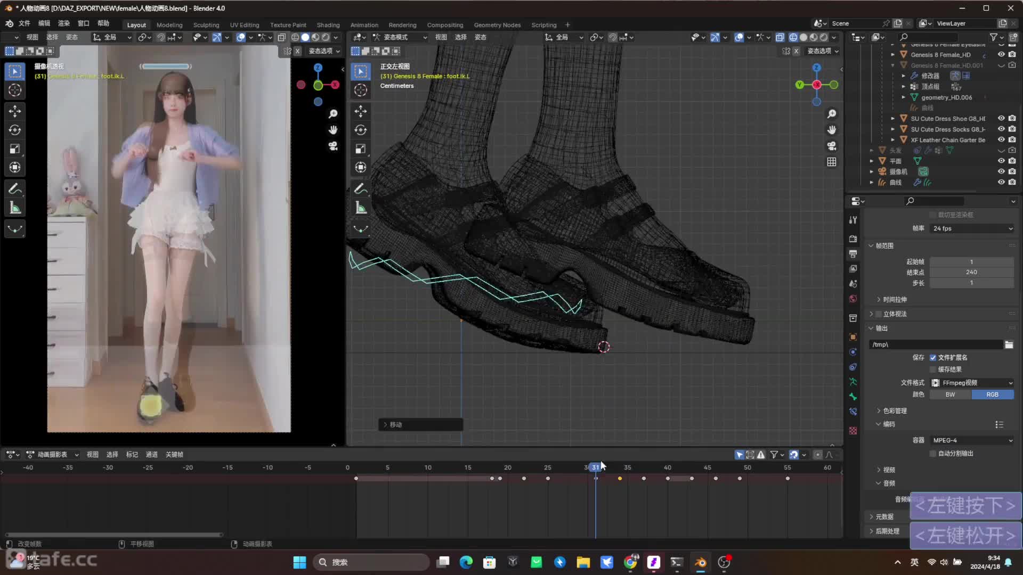
Task: Click the 起始帧 field showing 1
Action: click(971, 262)
